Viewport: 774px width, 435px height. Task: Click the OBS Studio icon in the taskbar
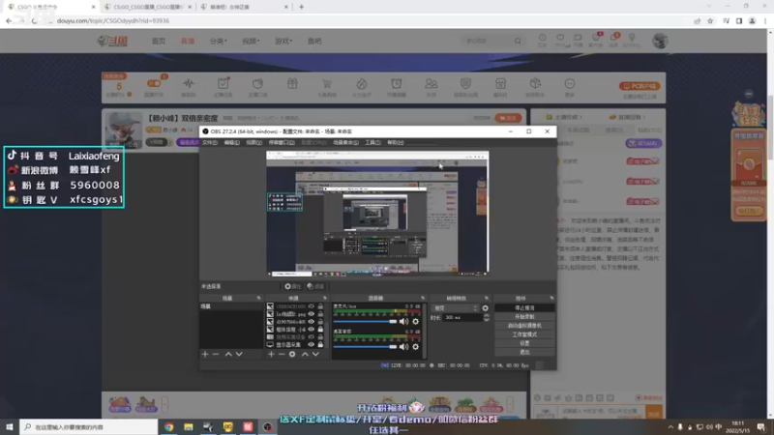[x=268, y=427]
